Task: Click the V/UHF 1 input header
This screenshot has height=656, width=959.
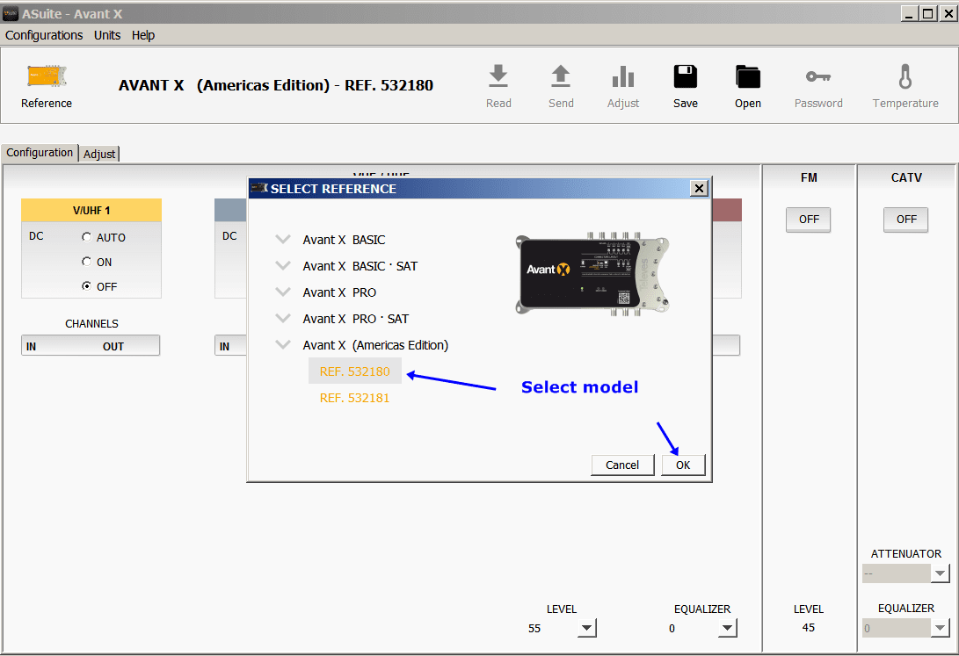Action: [x=91, y=210]
